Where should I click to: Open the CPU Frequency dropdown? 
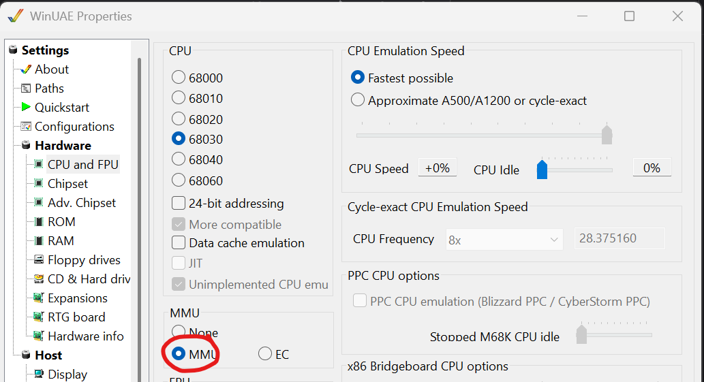[x=503, y=239]
